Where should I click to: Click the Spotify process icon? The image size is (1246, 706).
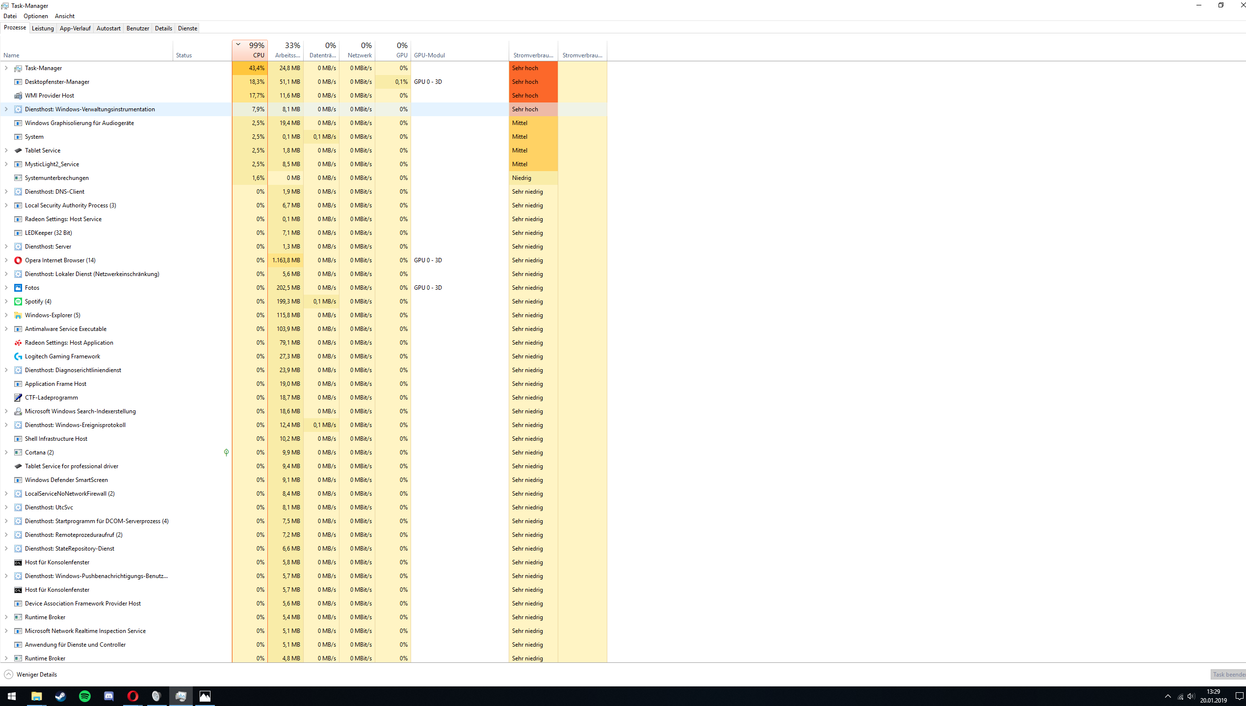tap(18, 302)
